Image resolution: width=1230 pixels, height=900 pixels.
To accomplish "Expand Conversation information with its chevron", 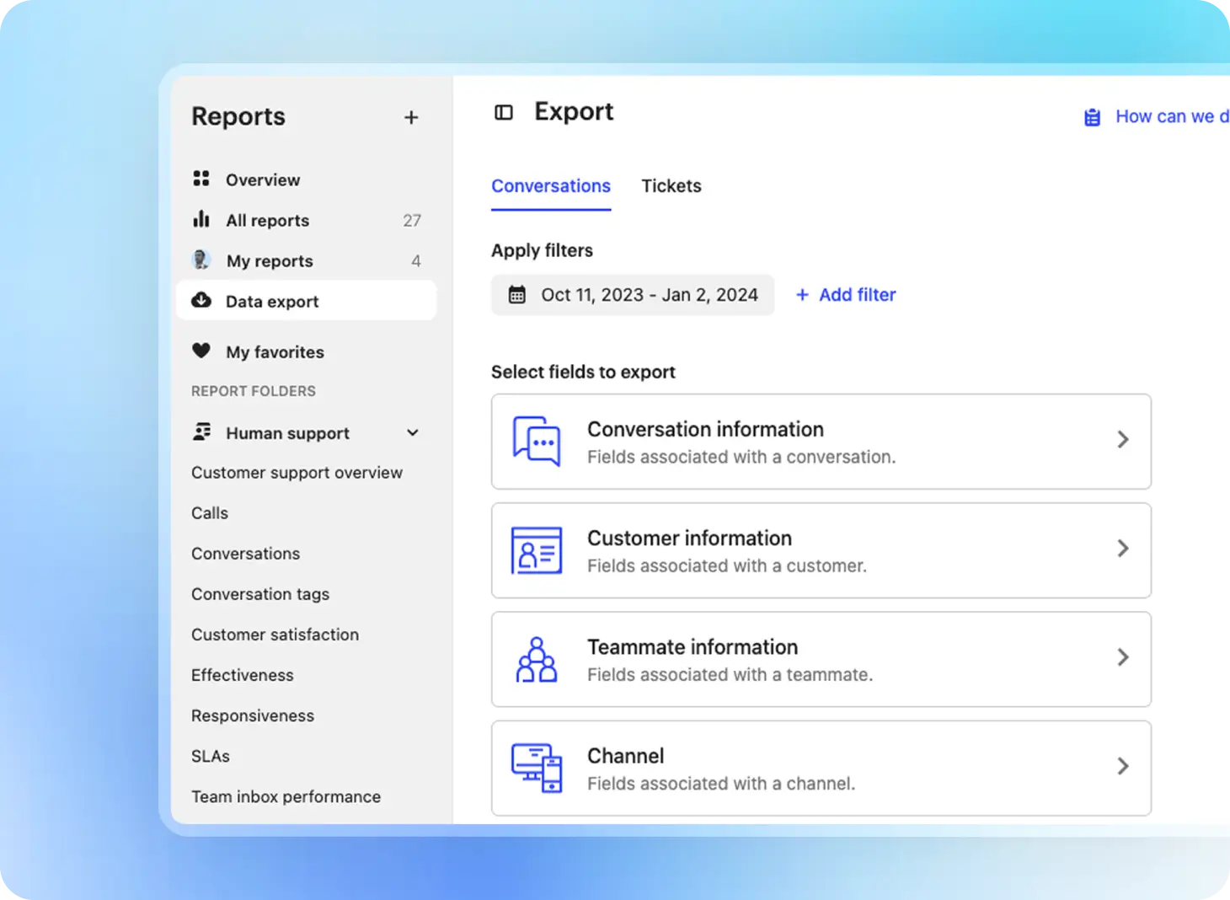I will tap(1123, 439).
